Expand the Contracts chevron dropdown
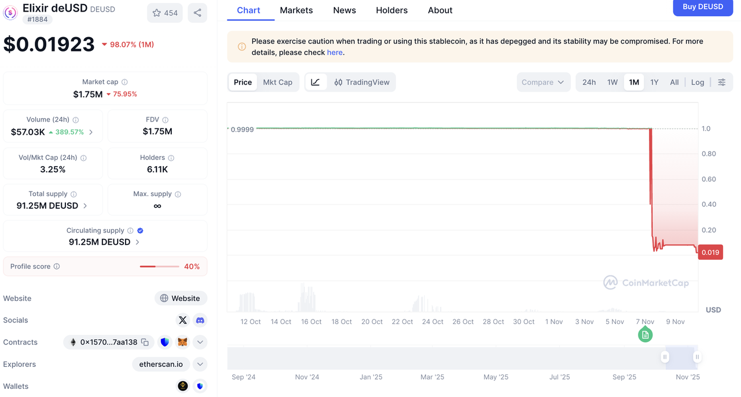Image resolution: width=741 pixels, height=397 pixels. click(x=200, y=342)
